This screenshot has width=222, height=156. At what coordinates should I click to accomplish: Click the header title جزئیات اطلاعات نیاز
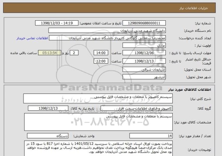click(x=194, y=8)
